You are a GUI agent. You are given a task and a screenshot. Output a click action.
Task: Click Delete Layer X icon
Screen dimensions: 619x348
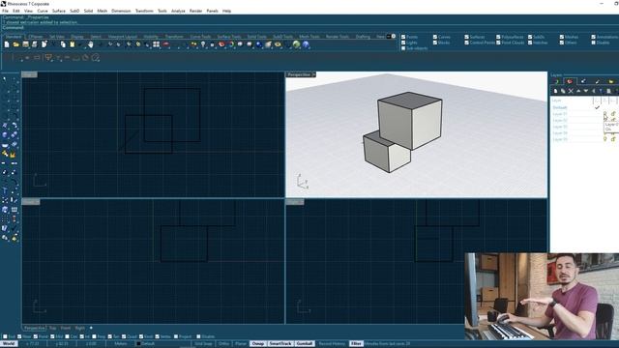[571, 91]
